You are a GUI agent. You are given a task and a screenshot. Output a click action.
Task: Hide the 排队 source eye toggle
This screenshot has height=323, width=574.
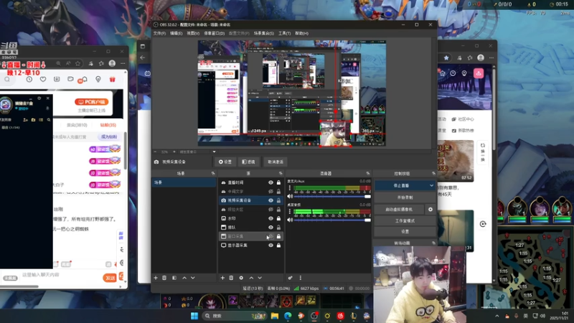271,228
